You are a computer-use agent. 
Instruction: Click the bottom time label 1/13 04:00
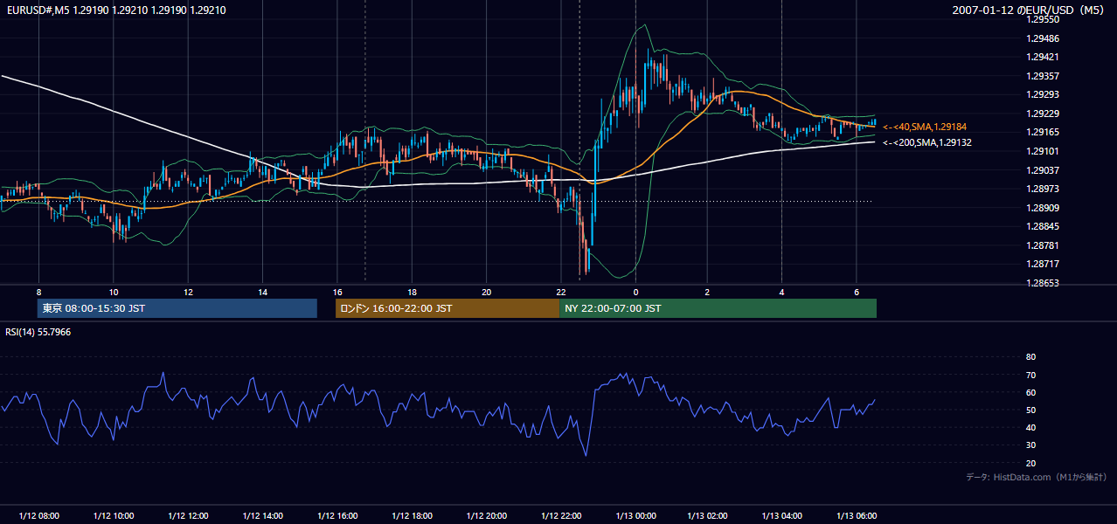point(784,515)
